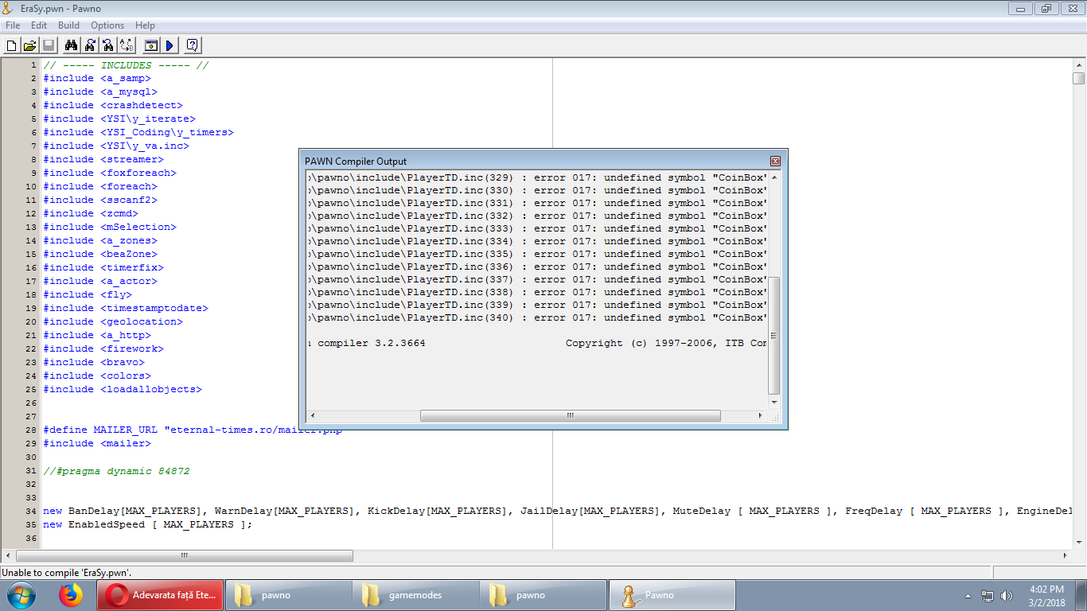This screenshot has width=1087, height=611.
Task: Click the editor horizontal scrollbar thumb
Action: 184,555
